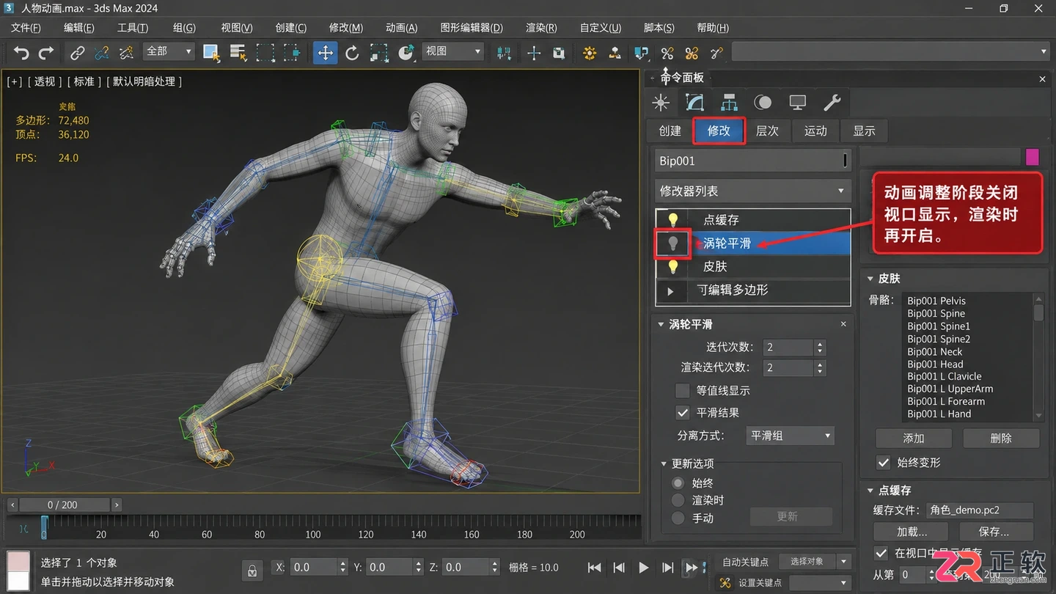The image size is (1056, 594).
Task: Activate the Select and Link tool
Action: click(x=77, y=52)
